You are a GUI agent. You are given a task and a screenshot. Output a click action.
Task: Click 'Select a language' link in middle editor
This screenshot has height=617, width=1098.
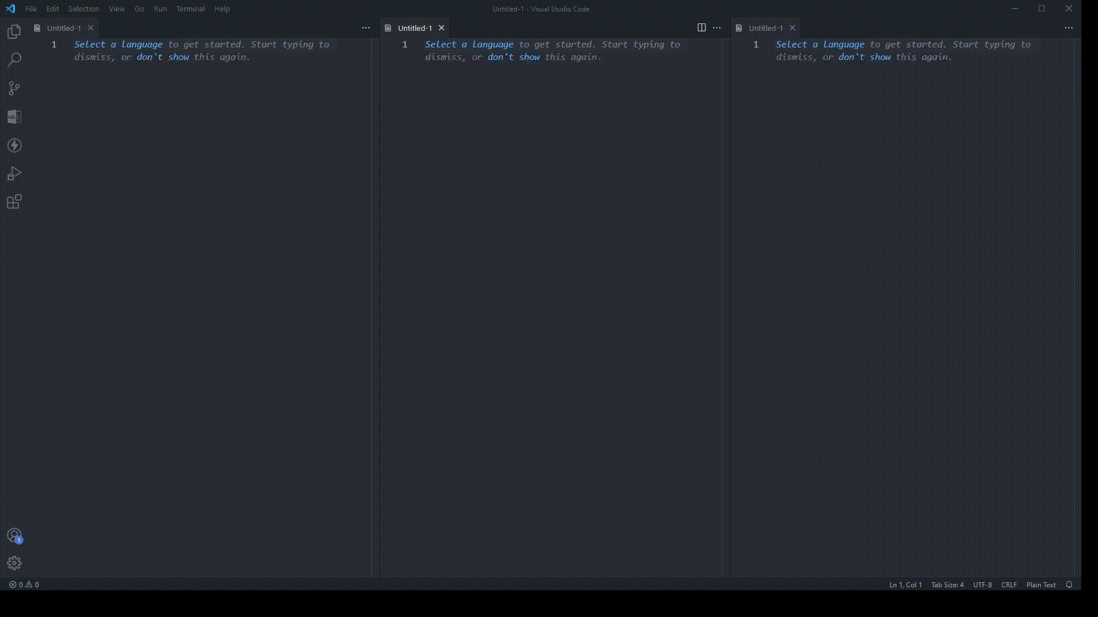point(469,45)
